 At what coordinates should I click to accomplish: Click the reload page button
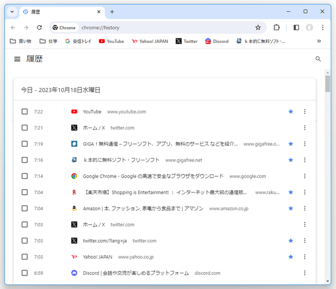[39, 28]
